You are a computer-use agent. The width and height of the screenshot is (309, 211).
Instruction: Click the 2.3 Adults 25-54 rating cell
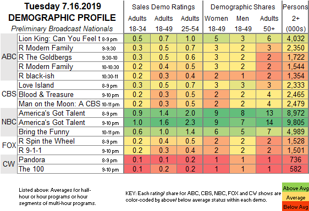click(190, 122)
